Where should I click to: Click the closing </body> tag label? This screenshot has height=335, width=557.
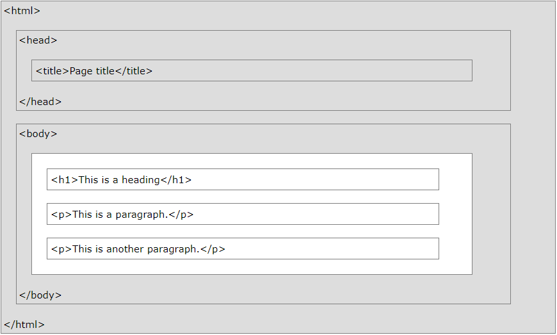click(x=40, y=295)
